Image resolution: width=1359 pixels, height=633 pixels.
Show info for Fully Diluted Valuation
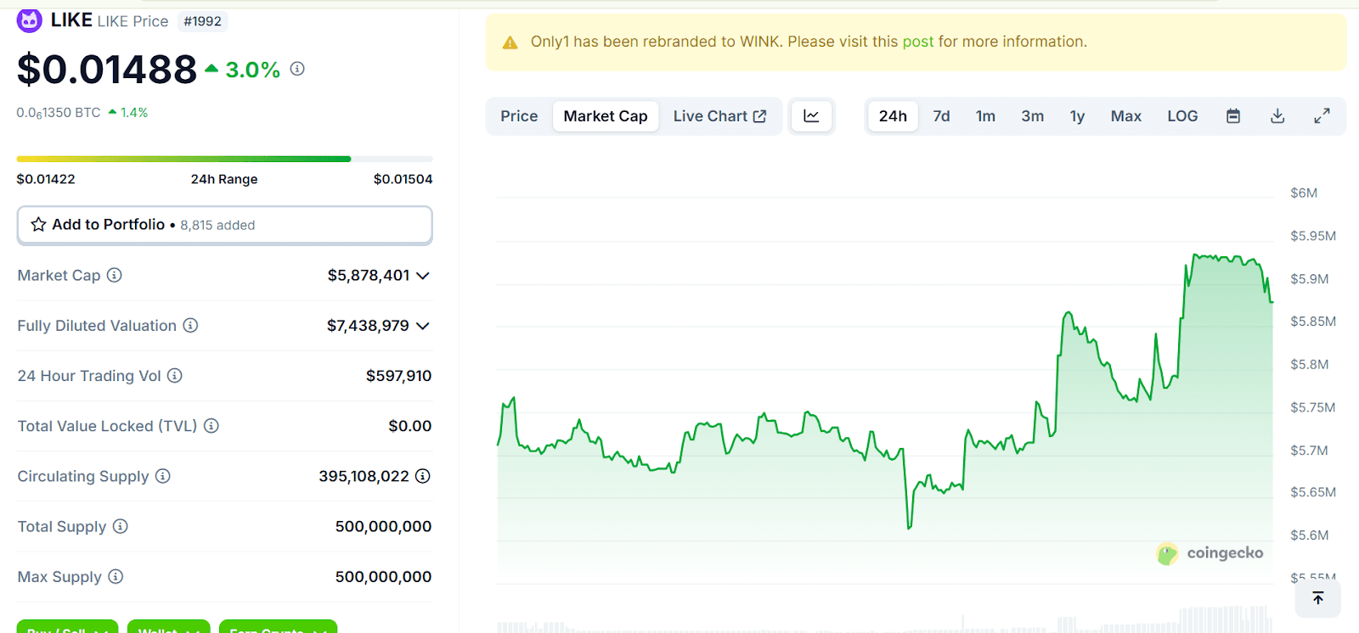tap(191, 326)
